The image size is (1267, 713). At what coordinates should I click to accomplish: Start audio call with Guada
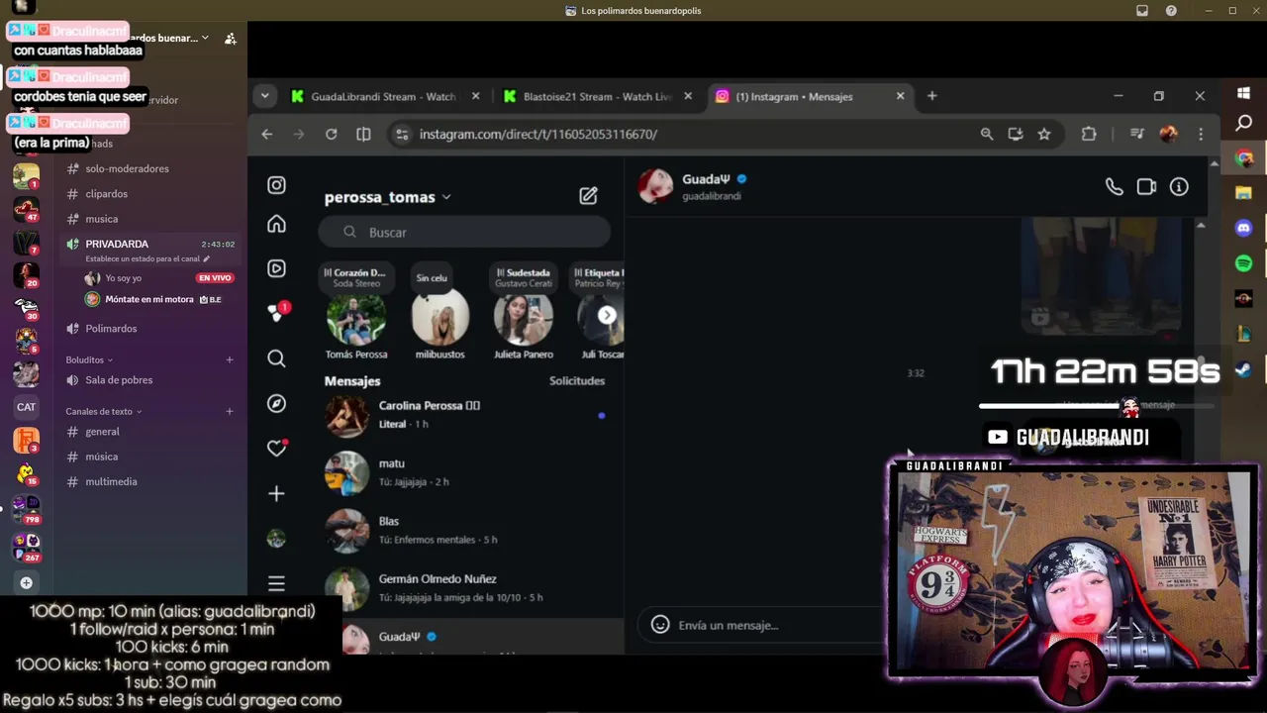point(1114,186)
